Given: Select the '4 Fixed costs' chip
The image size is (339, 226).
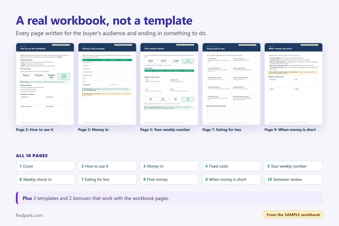Looking at the screenshot, I should click(231, 166).
